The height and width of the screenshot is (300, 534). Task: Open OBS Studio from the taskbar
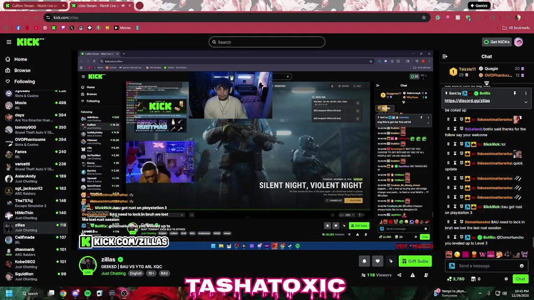(x=124, y=293)
